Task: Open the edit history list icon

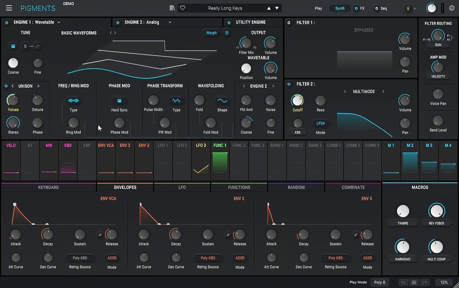Action: [414, 282]
